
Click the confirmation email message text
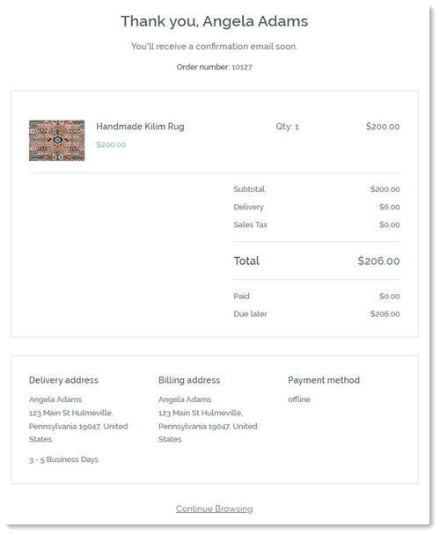[x=215, y=47]
